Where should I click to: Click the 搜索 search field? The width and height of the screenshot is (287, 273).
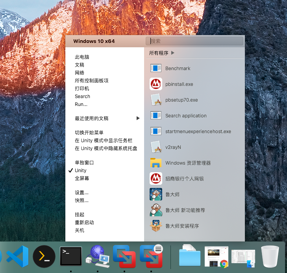pyautogui.click(x=194, y=41)
